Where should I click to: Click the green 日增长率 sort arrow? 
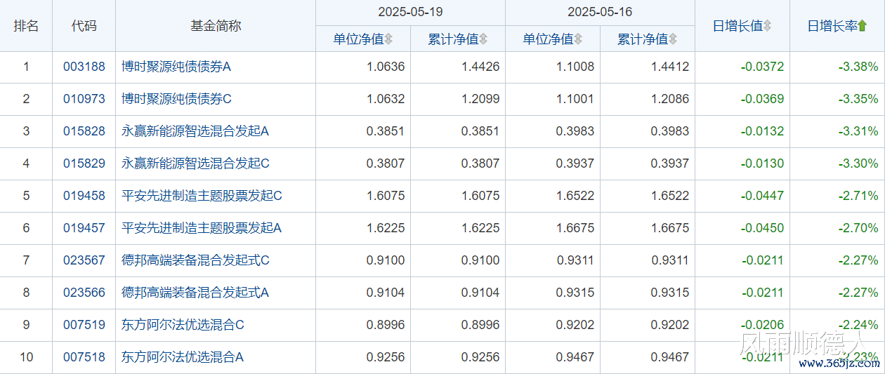862,26
